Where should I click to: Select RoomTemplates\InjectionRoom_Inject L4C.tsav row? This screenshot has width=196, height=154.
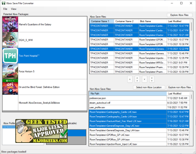tap(139, 144)
